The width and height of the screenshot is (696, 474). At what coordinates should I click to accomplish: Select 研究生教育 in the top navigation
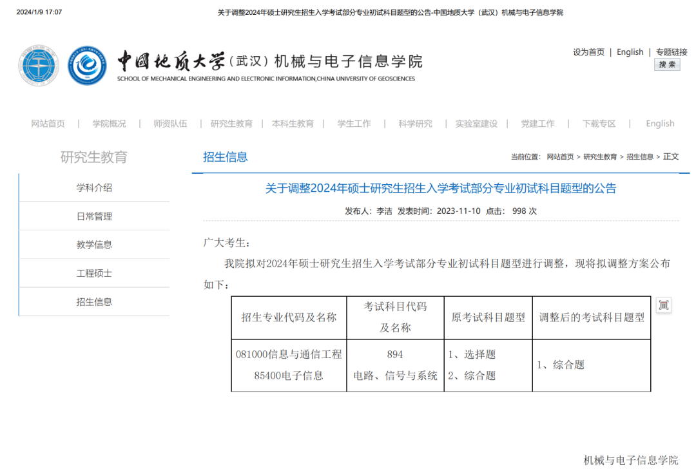click(232, 123)
